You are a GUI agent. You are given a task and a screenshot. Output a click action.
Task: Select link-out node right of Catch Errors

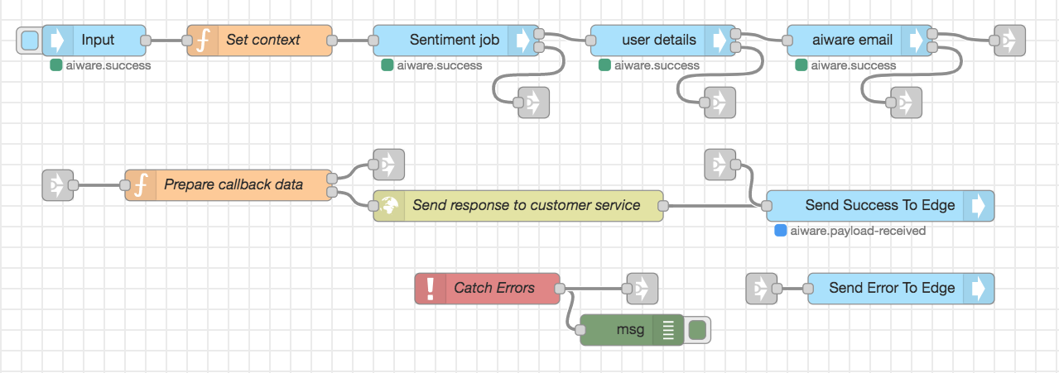pos(643,289)
